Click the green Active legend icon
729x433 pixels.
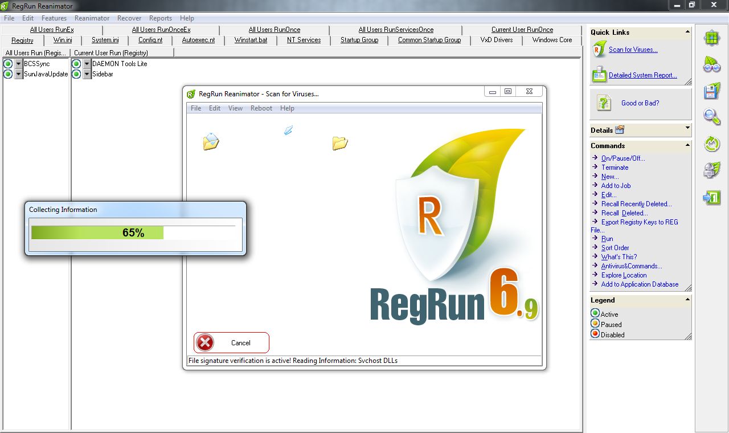point(595,313)
